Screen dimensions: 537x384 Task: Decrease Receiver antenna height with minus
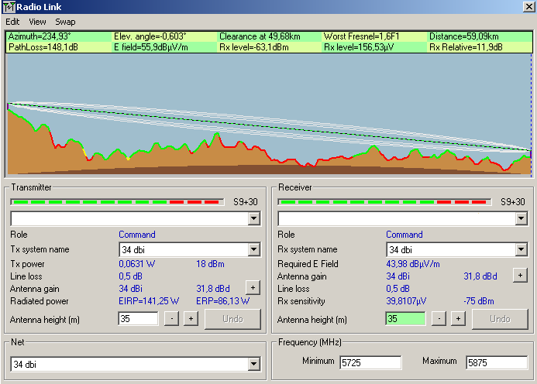(x=439, y=319)
